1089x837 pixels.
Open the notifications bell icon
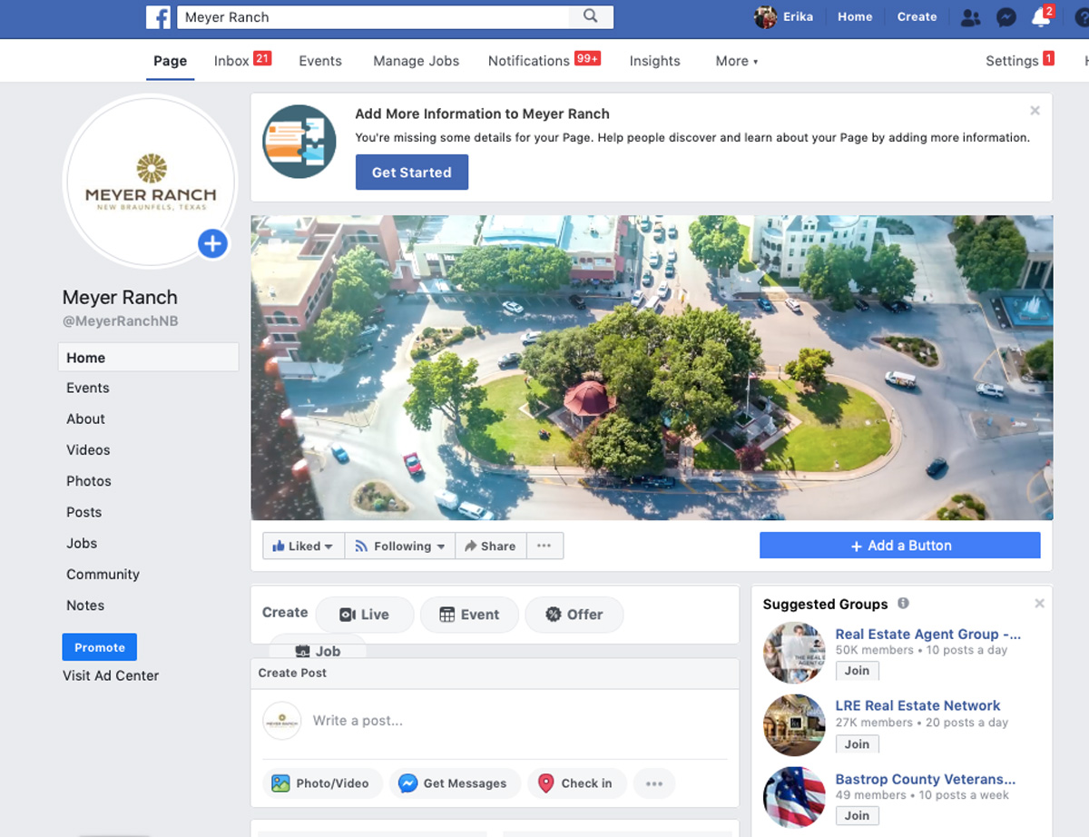pos(1041,17)
